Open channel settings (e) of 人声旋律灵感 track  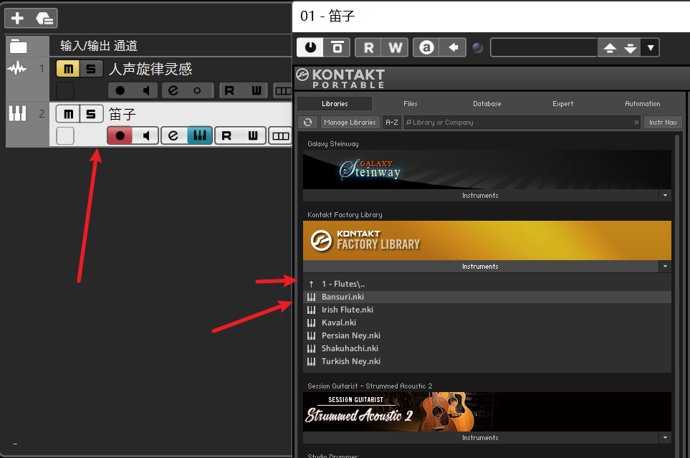173,91
